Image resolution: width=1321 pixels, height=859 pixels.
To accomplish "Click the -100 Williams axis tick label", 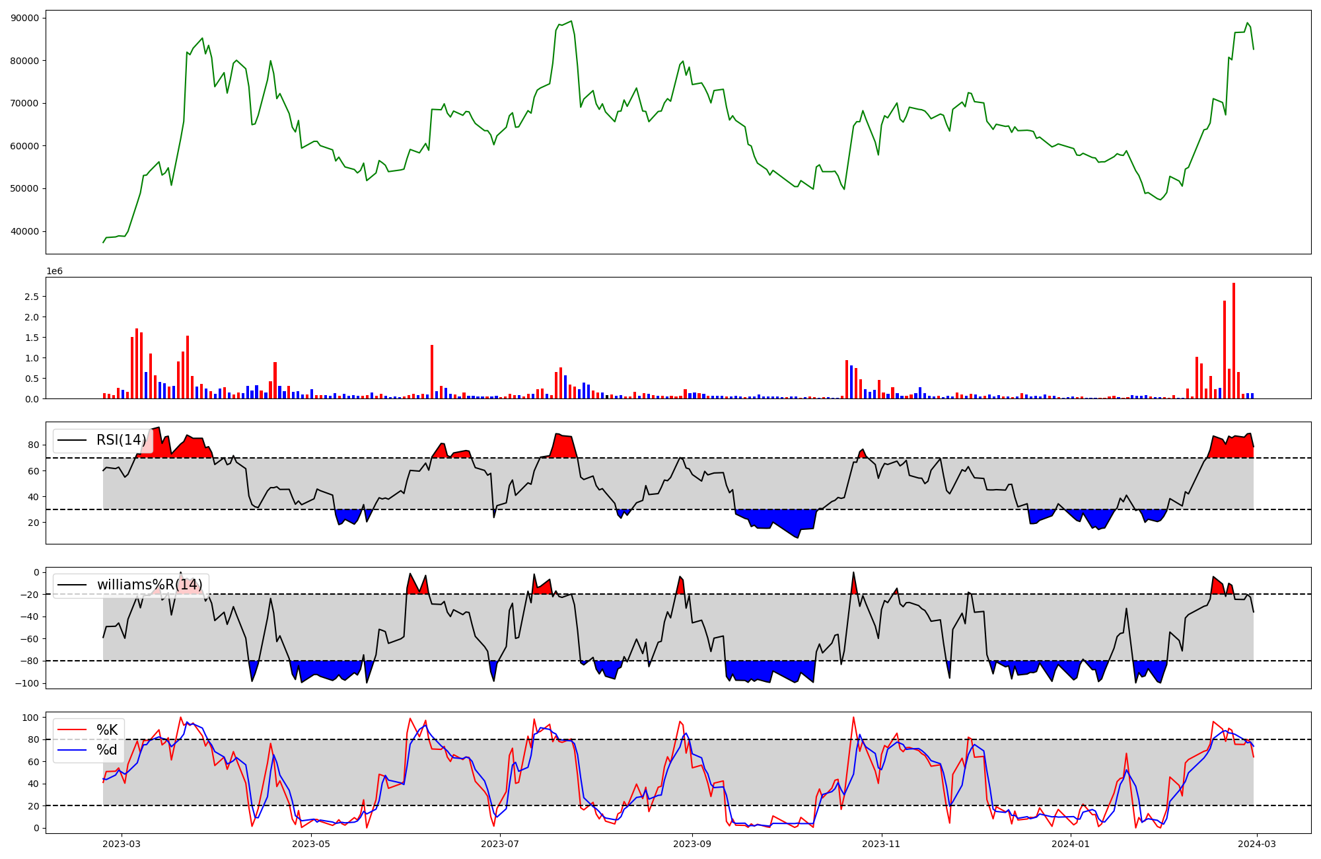I will (x=26, y=683).
